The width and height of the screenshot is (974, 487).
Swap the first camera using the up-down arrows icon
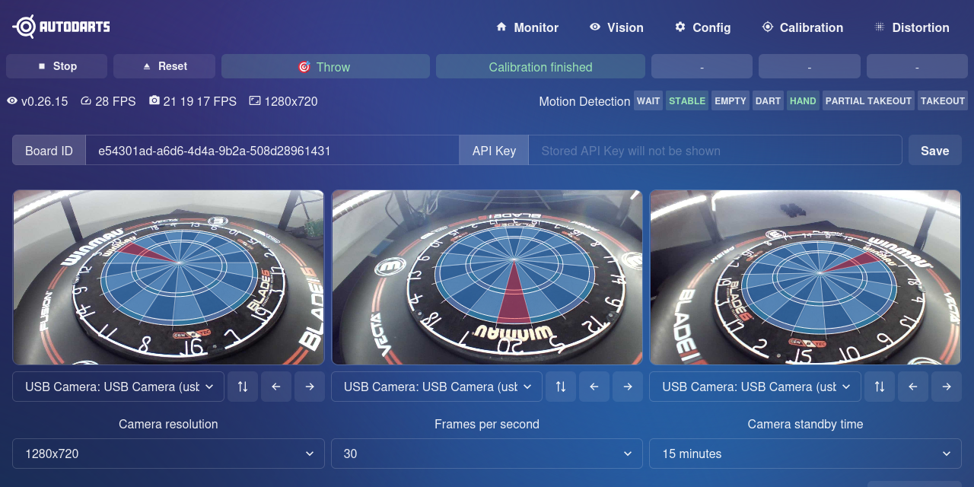point(242,387)
